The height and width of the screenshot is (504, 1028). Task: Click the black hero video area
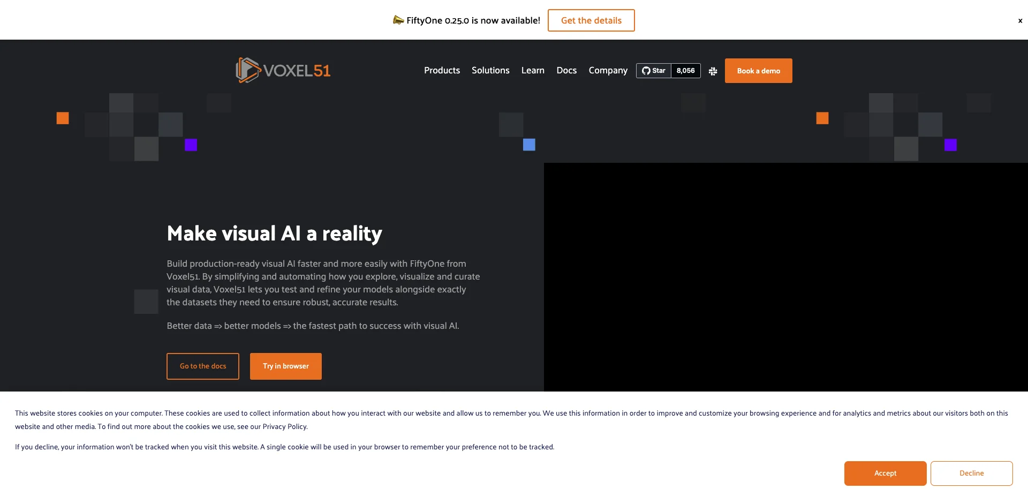[785, 277]
